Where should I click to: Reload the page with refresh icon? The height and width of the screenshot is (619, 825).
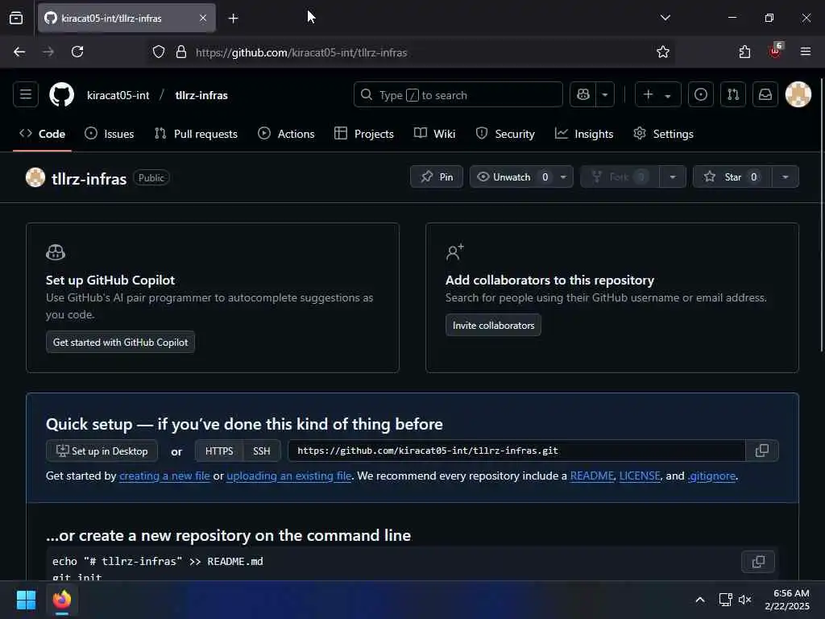[77, 52]
